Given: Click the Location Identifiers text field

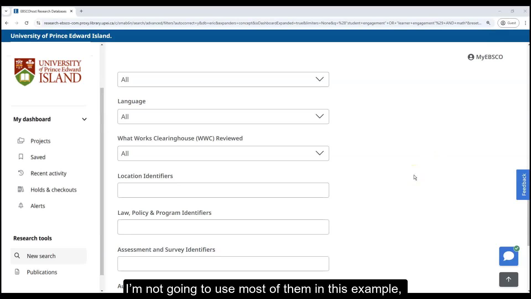Looking at the screenshot, I should point(223,190).
